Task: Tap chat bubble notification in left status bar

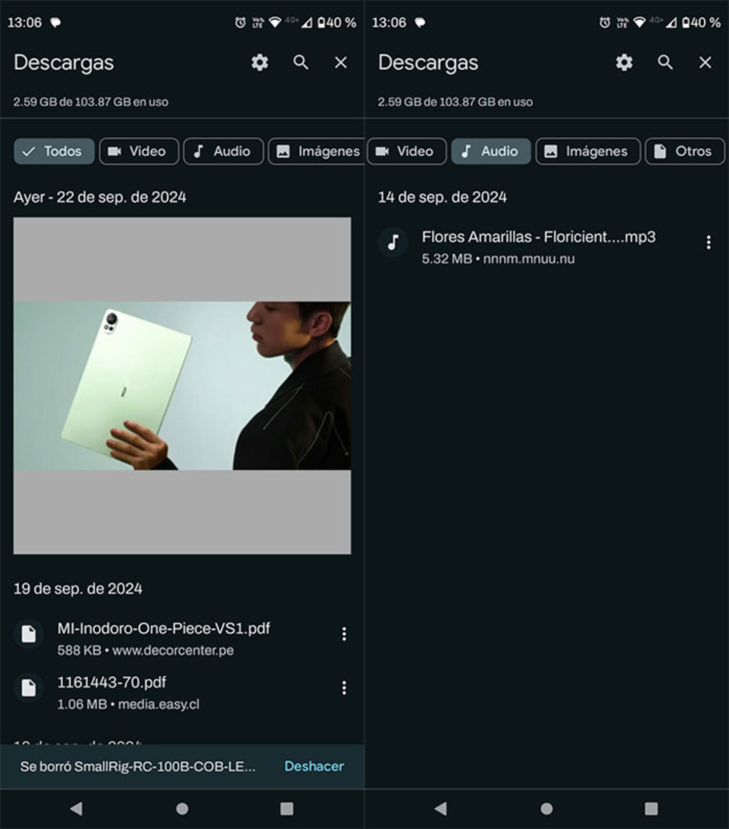Action: click(x=56, y=22)
